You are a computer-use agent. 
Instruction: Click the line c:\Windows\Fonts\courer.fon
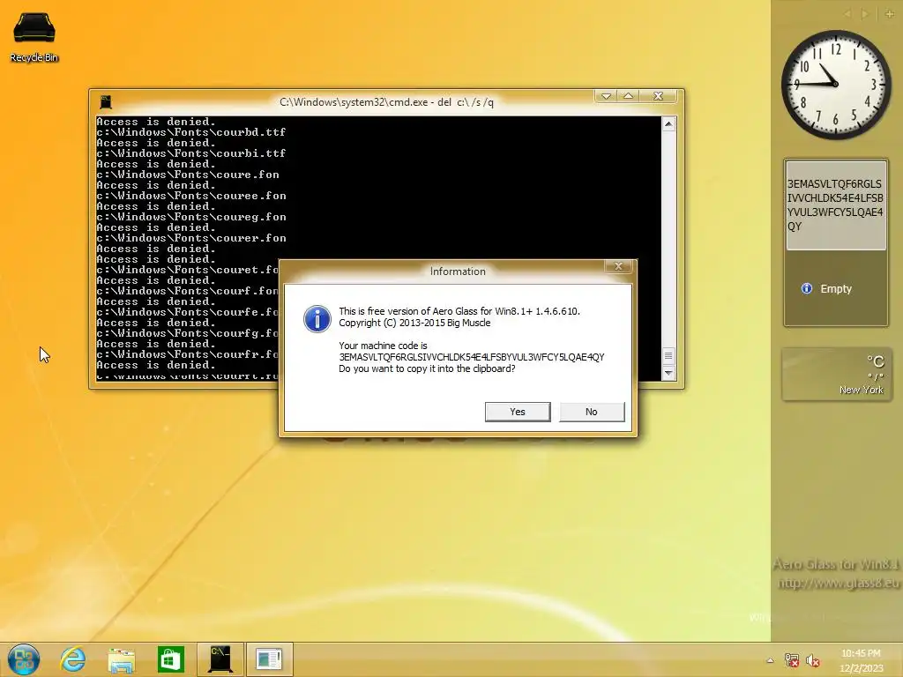[x=191, y=238]
